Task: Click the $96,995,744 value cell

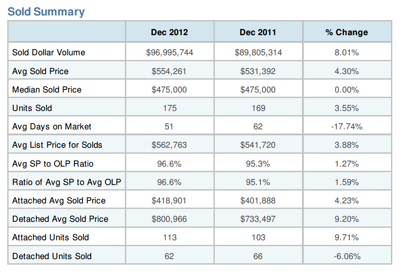Action: [169, 53]
